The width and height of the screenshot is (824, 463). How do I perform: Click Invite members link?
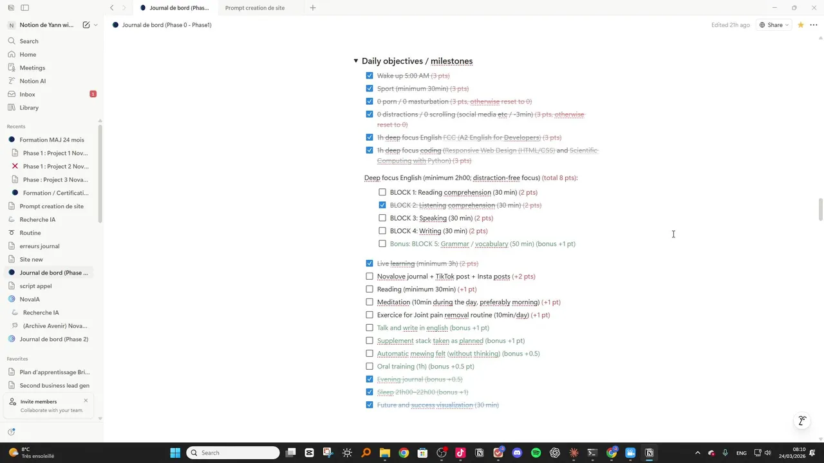pos(39,401)
